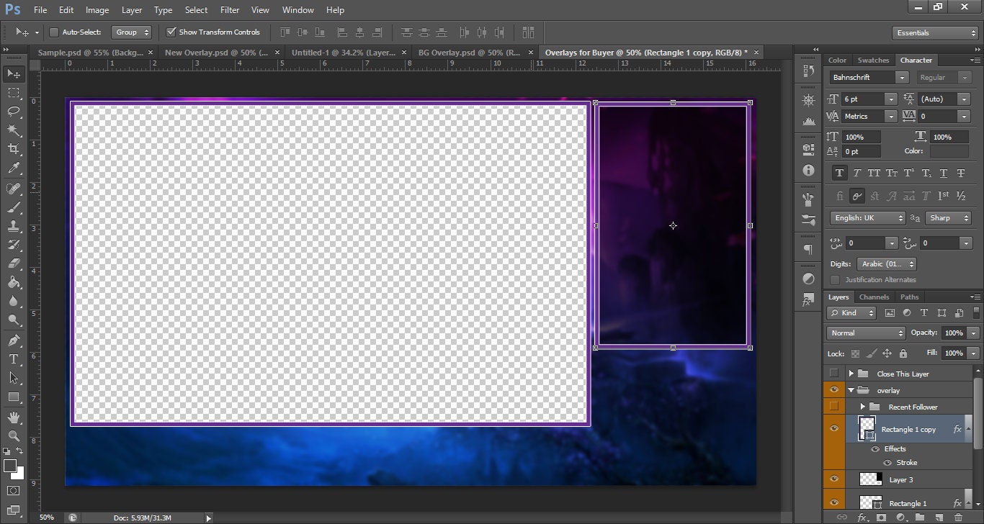Click the Delete layer trash button
This screenshot has height=524, width=984.
(958, 517)
